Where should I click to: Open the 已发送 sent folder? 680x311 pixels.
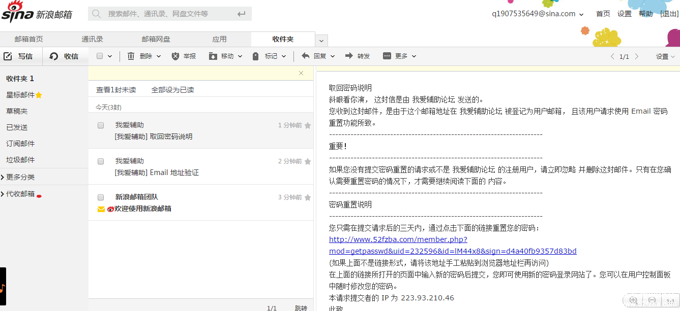17,127
